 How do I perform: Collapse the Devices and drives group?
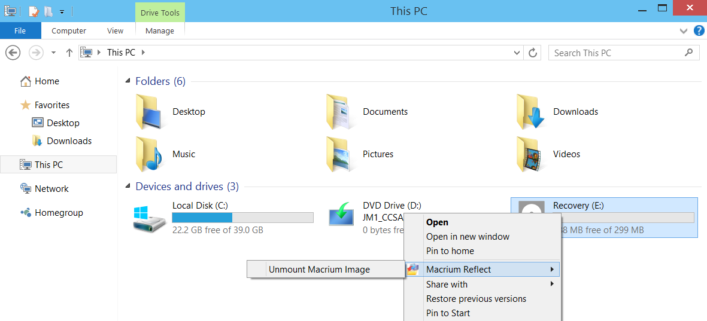tap(128, 187)
